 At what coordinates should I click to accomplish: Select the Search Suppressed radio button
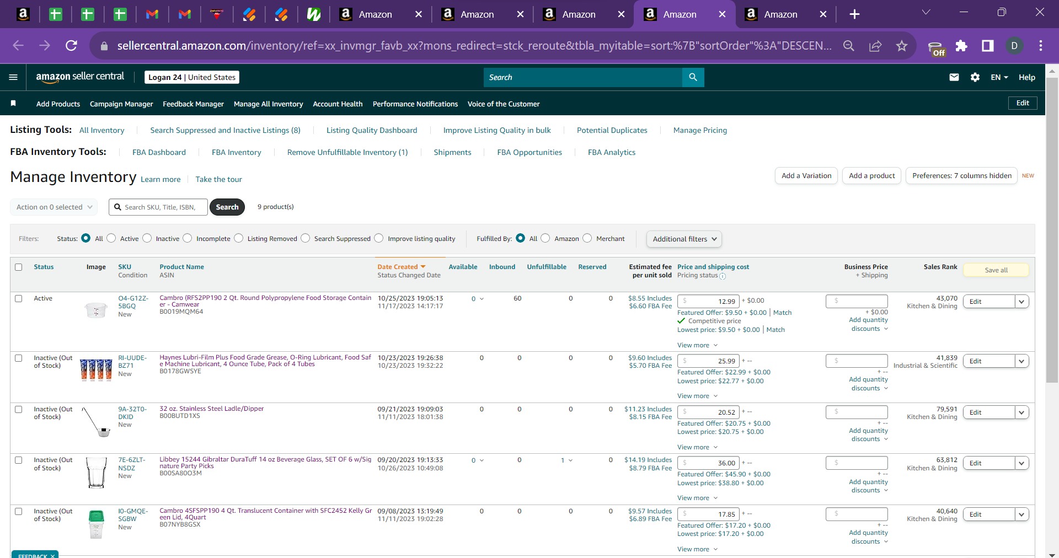click(x=306, y=238)
